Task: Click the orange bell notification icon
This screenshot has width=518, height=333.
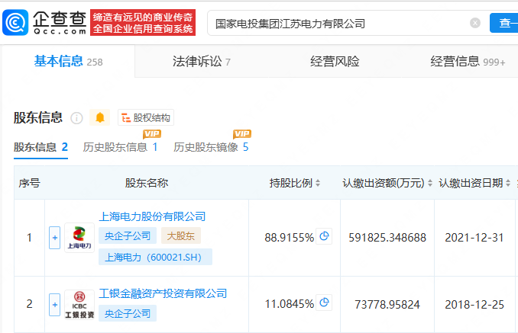Action: (x=100, y=117)
